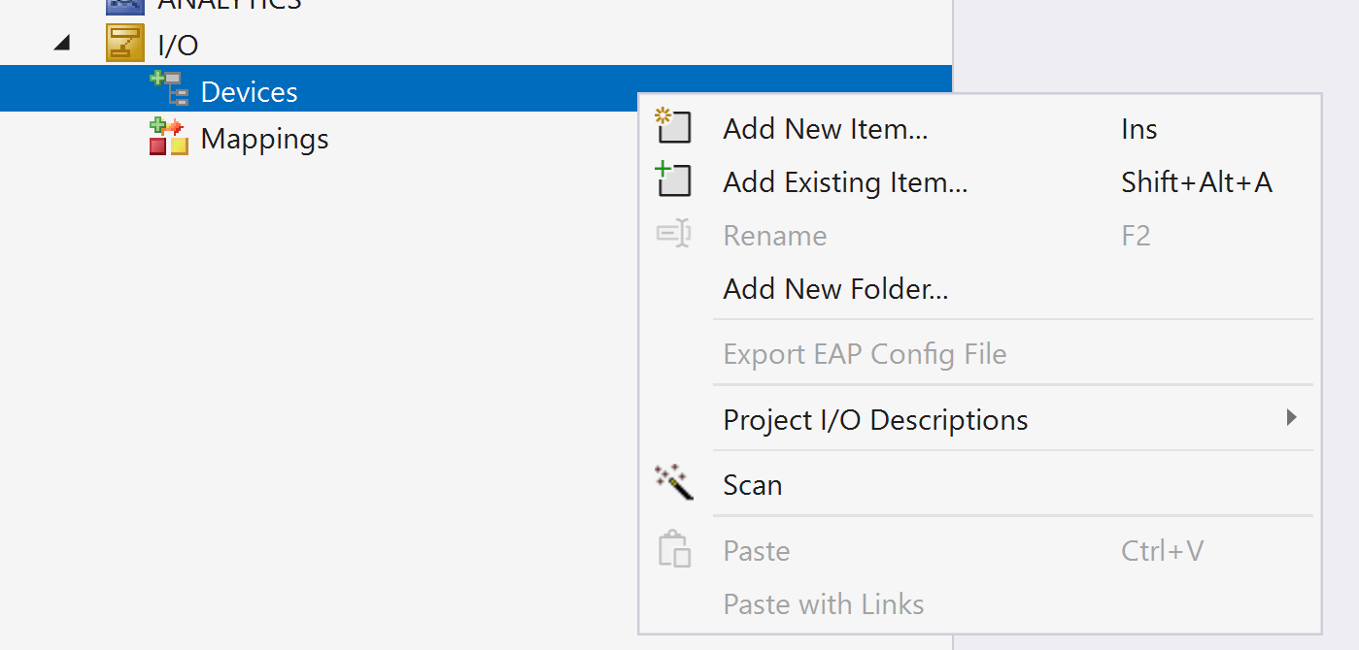Open the Project I/O Descriptions submenu
The height and width of the screenshot is (650, 1359).
point(874,420)
